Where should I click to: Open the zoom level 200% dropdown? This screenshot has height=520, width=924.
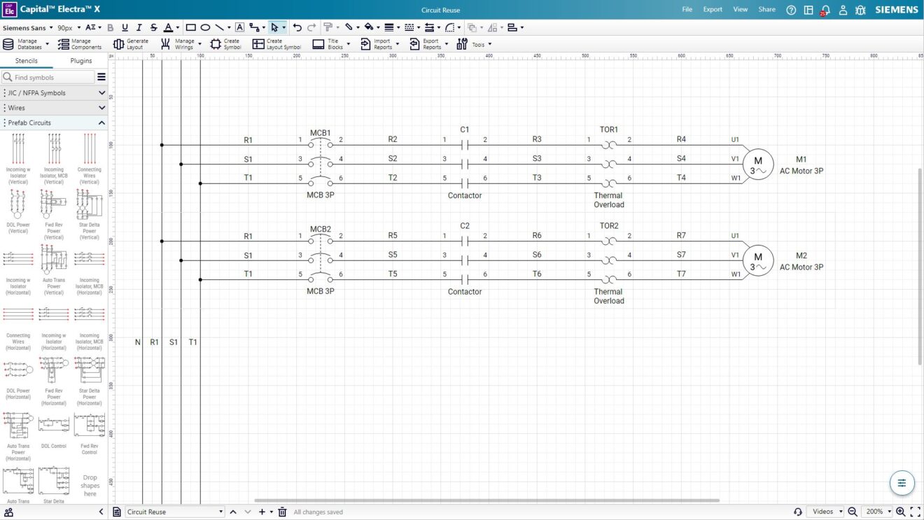[x=876, y=511]
